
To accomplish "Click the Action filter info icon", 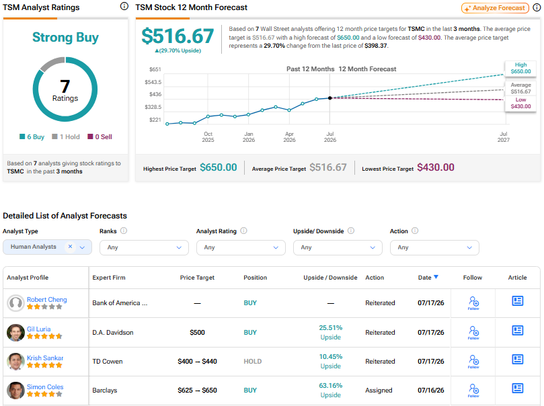I will (x=415, y=231).
